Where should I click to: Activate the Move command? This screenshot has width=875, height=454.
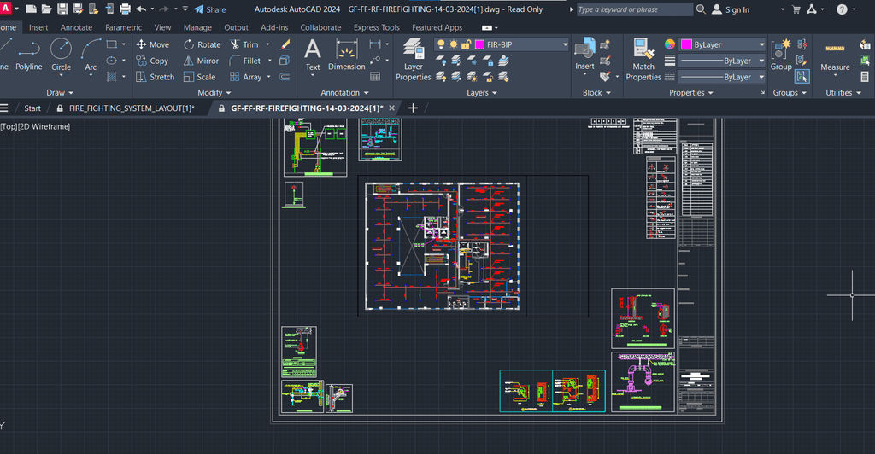tap(152, 44)
